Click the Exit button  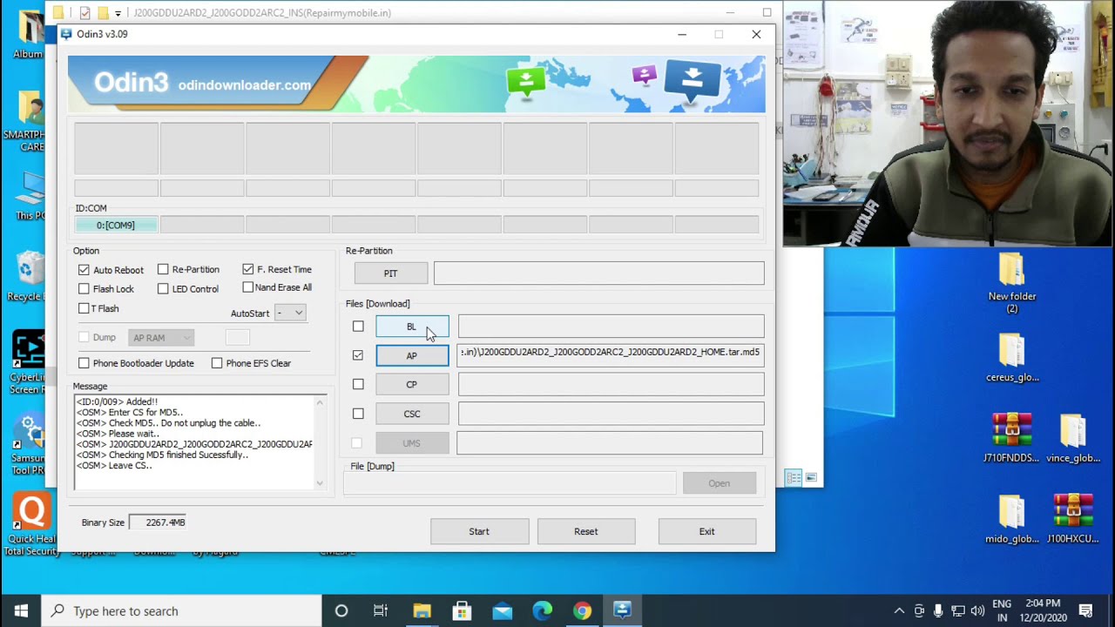point(706,531)
